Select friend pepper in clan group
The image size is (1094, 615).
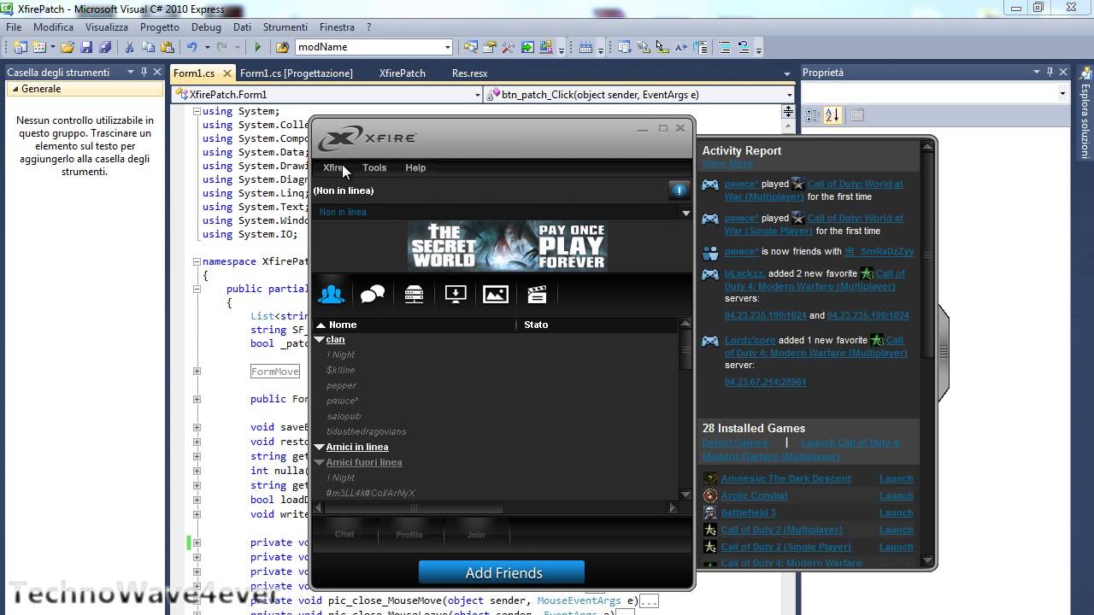[341, 385]
